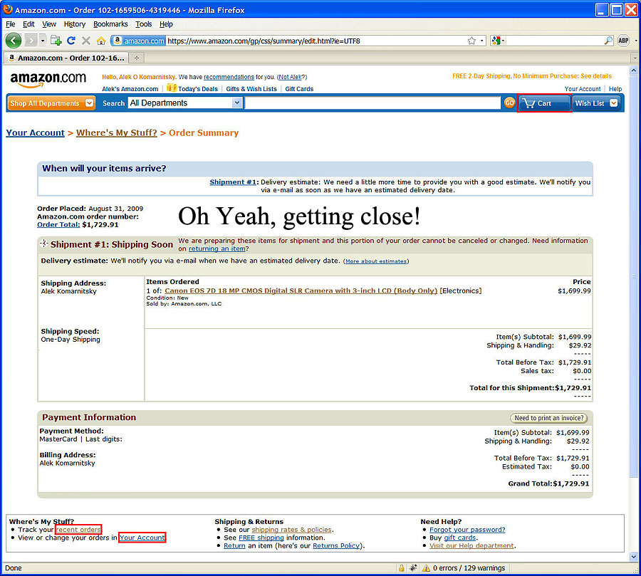
Task: Open the Gift Cards link
Action: point(299,89)
